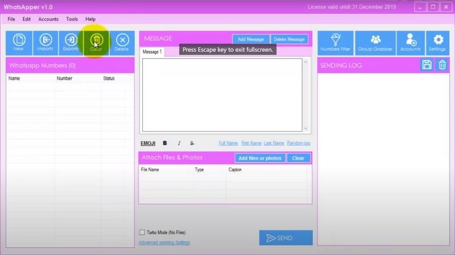Insert the First Name tag
Screen dimensions: 455x255
coord(251,143)
